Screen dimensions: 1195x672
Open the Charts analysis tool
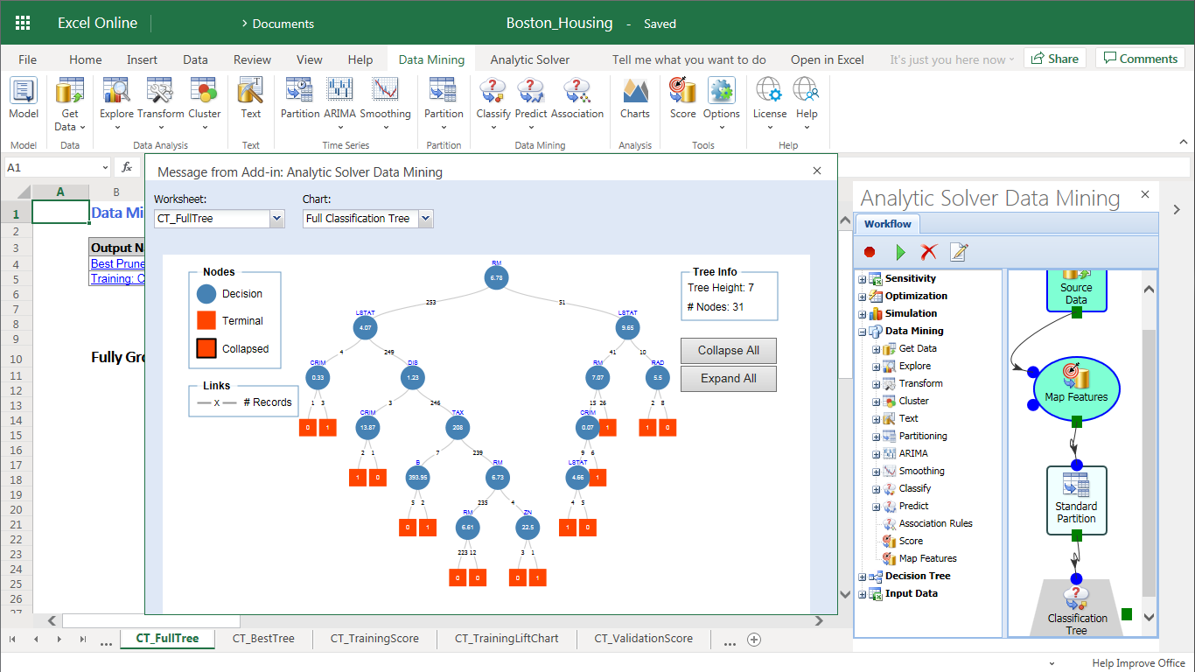pyautogui.click(x=635, y=99)
